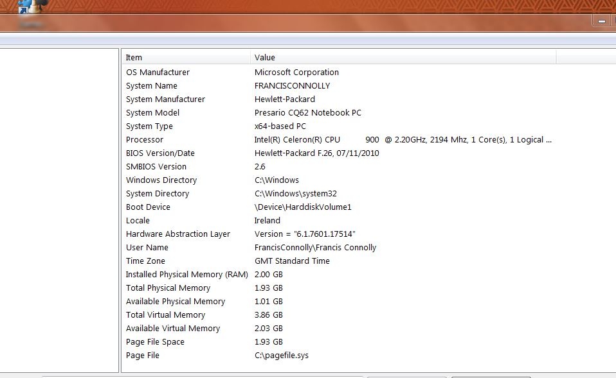Image resolution: width=616 pixels, height=378 pixels.
Task: Click the x64-based PC value
Action: point(280,126)
